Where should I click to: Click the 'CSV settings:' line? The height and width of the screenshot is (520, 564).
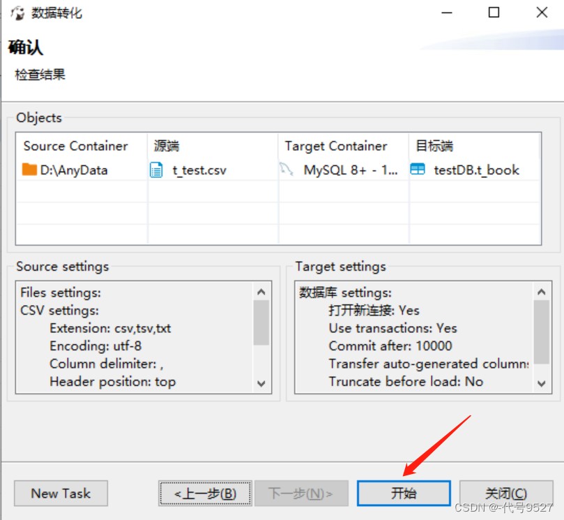(x=59, y=311)
